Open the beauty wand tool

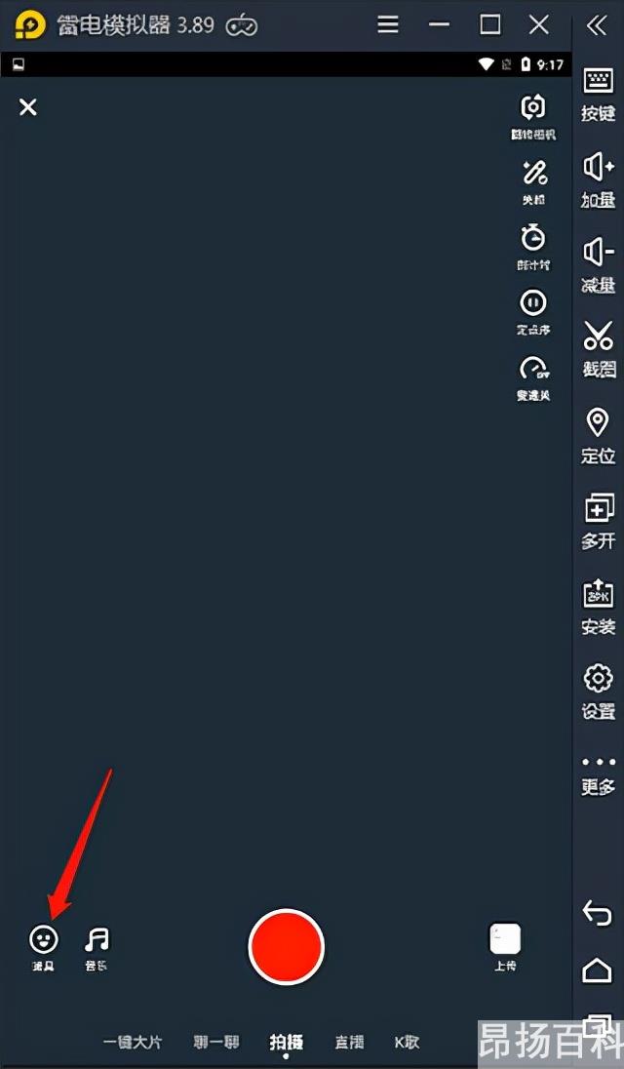(534, 174)
